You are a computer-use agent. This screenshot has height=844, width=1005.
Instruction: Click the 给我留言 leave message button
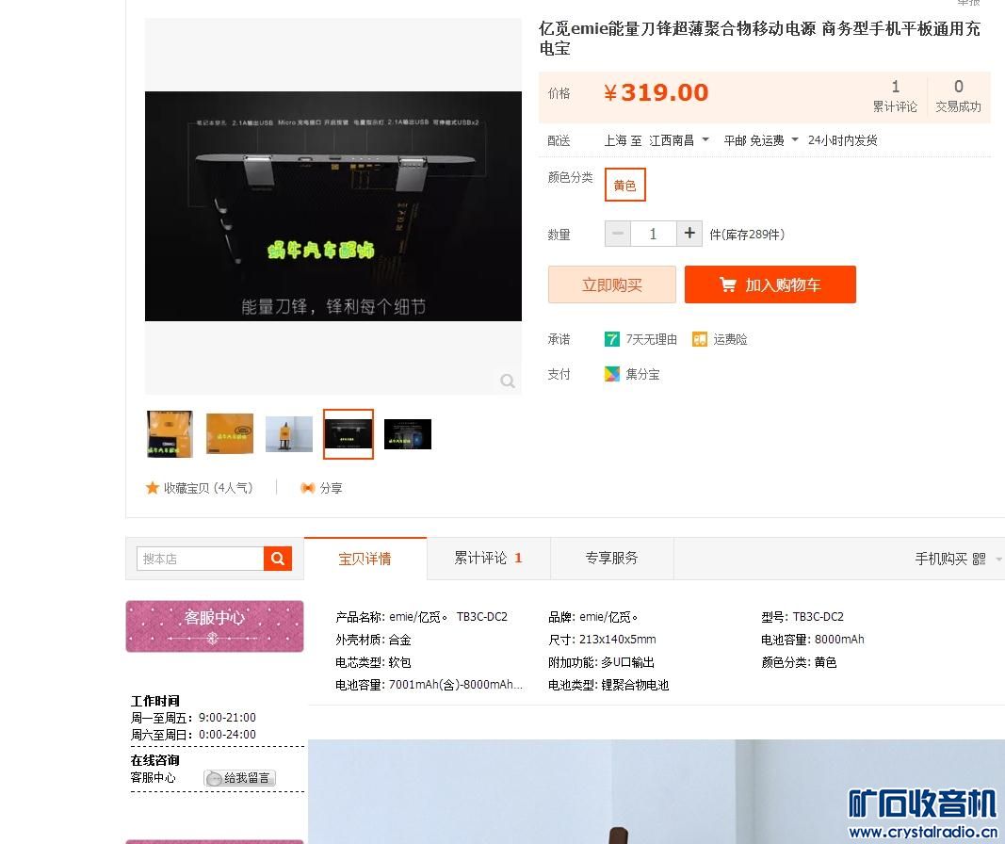tap(240, 778)
